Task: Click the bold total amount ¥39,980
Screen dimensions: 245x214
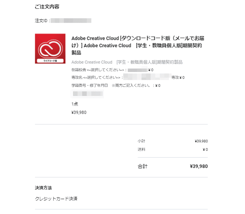Action: point(199,167)
